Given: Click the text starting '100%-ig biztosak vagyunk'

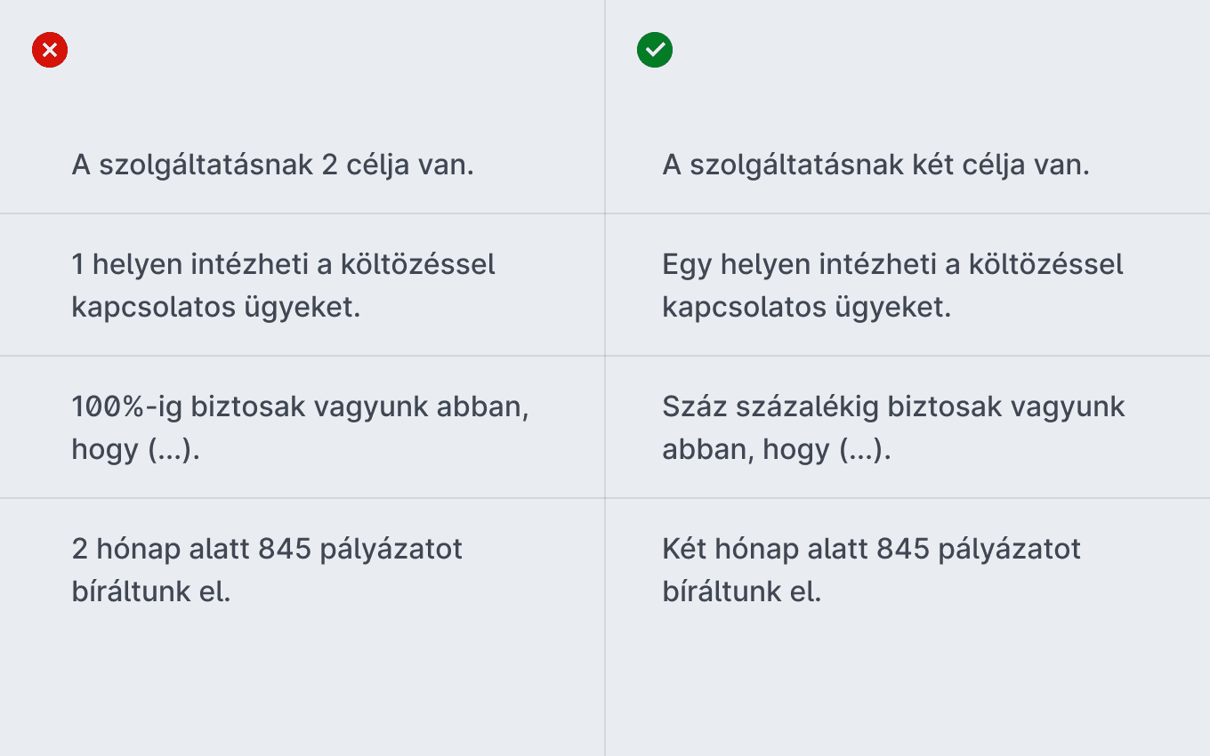Looking at the screenshot, I should [300, 428].
